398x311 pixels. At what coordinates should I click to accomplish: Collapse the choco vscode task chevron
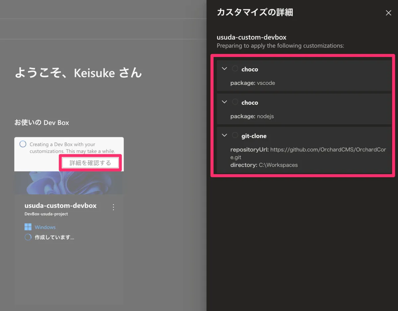(x=225, y=69)
